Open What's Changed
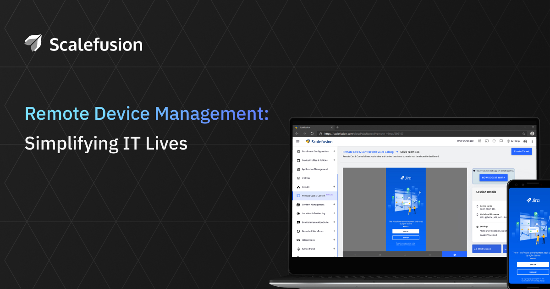Viewport: 550px width, 289px height. click(465, 141)
